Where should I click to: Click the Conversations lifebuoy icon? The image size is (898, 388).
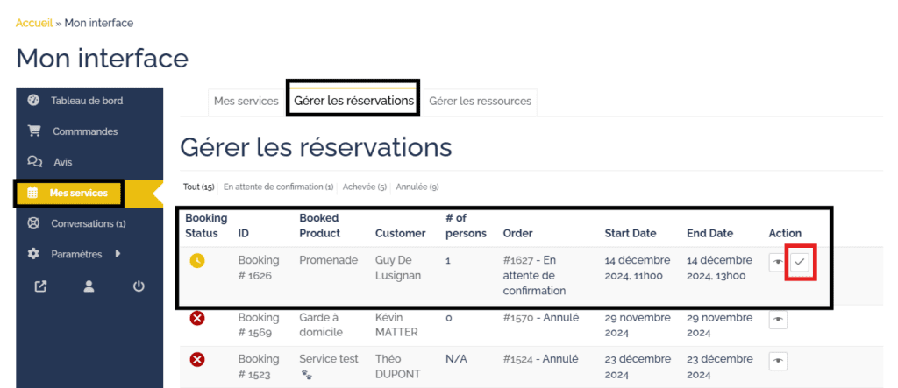tap(34, 223)
